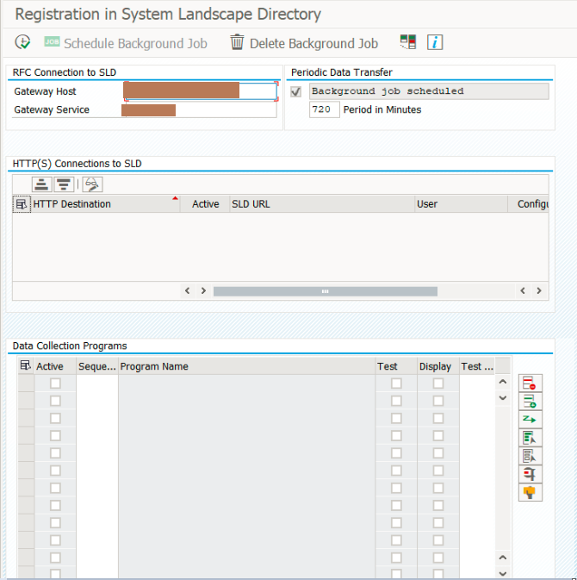Click the Seque... column header

point(97,366)
